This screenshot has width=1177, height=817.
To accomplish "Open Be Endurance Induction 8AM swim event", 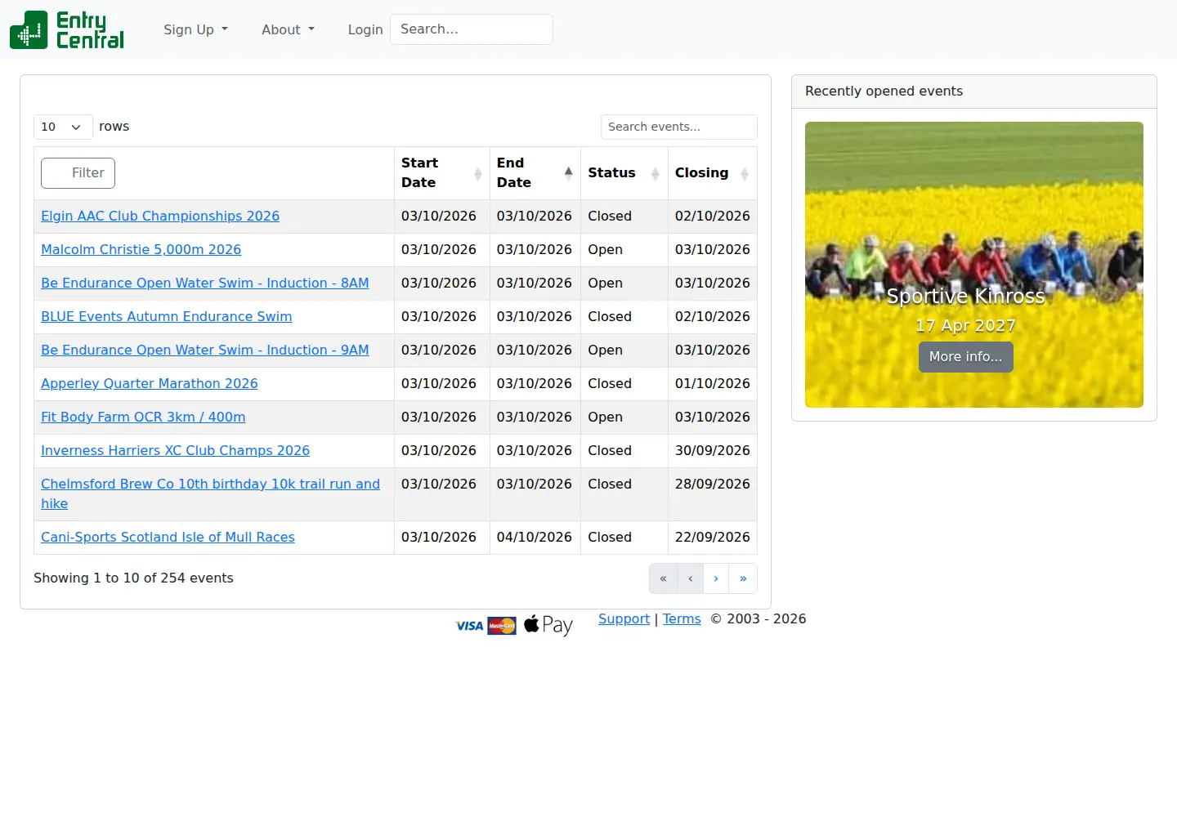I will point(205,283).
